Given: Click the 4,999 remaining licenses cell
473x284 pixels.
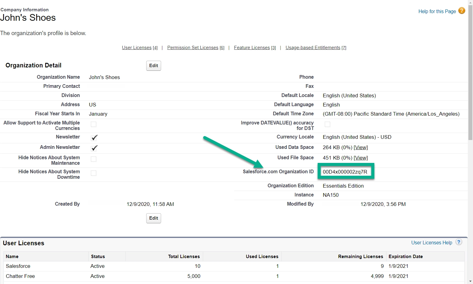Looking at the screenshot, I should point(377,276).
